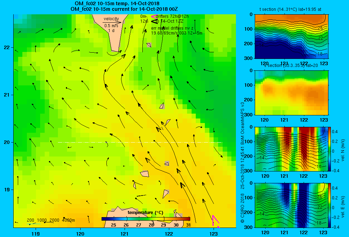
Task: Click the '28' tick on temperature color bar
Action: [x=151, y=225]
